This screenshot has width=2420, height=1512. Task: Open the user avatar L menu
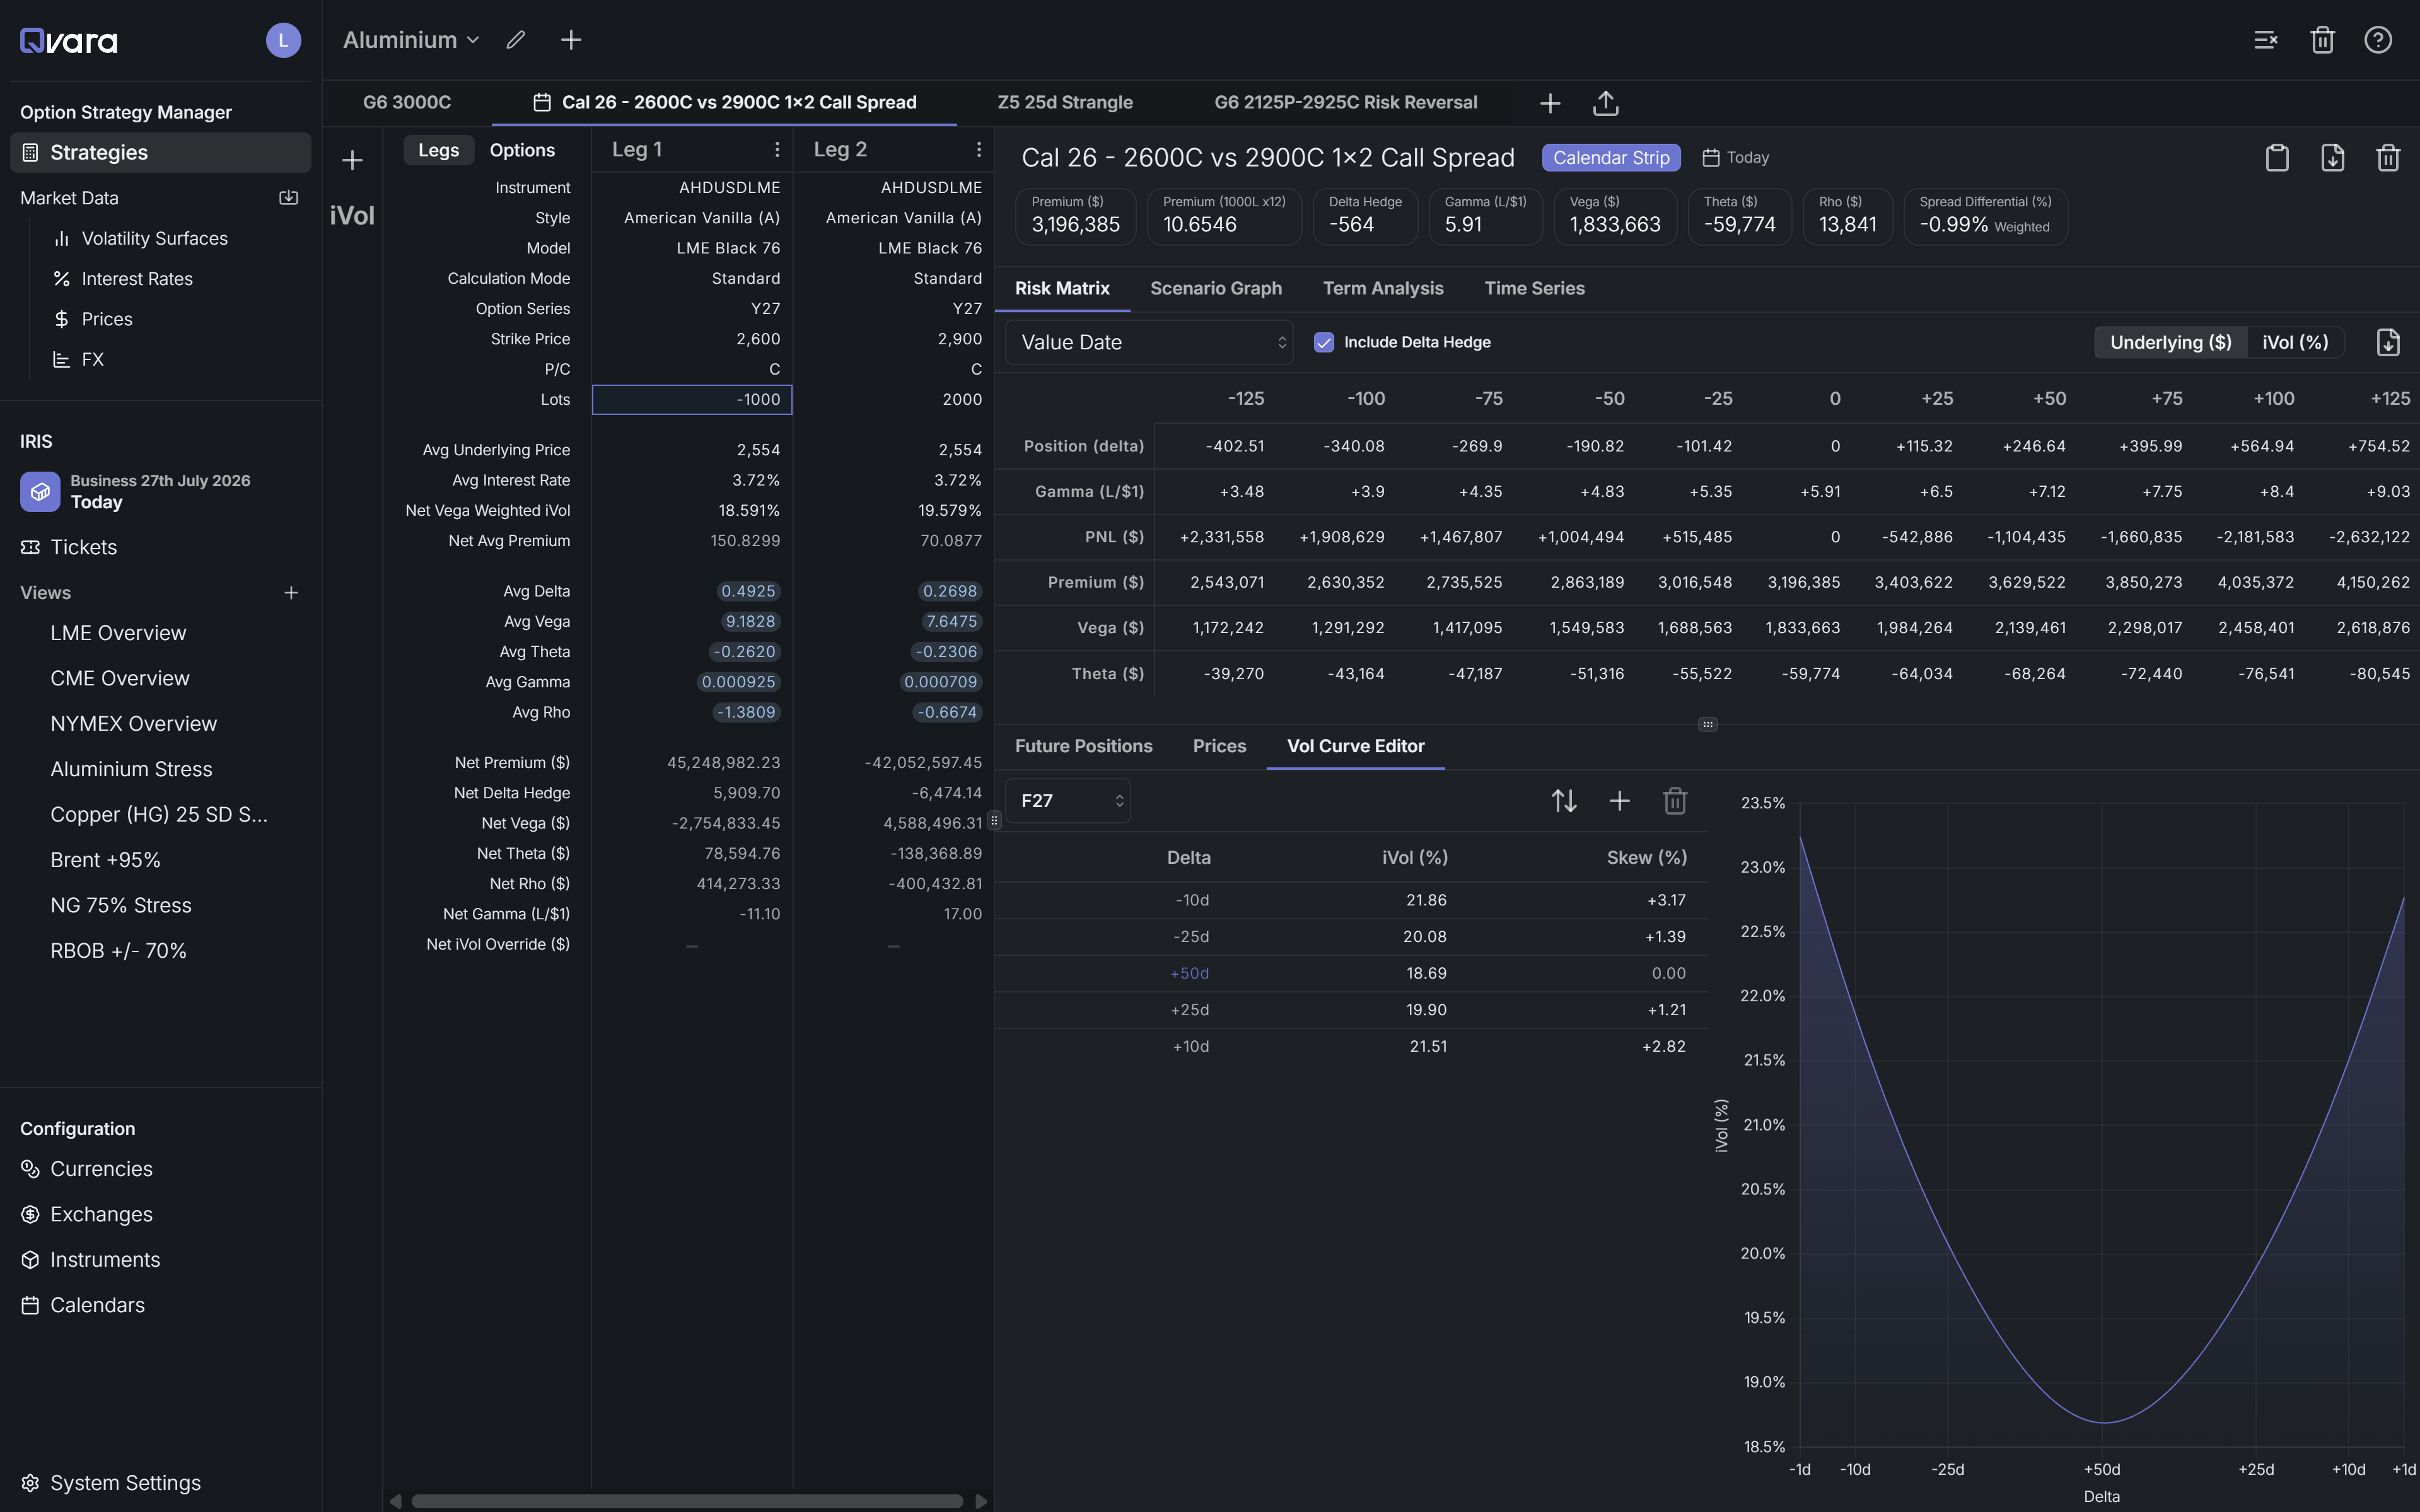[283, 40]
